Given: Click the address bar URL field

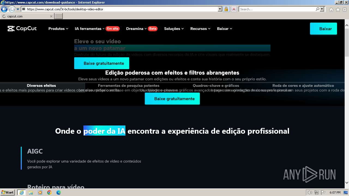Looking at the screenshot, I should tap(119, 9).
